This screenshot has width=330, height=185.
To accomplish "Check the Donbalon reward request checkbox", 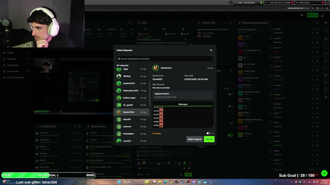I will coord(271,39).
